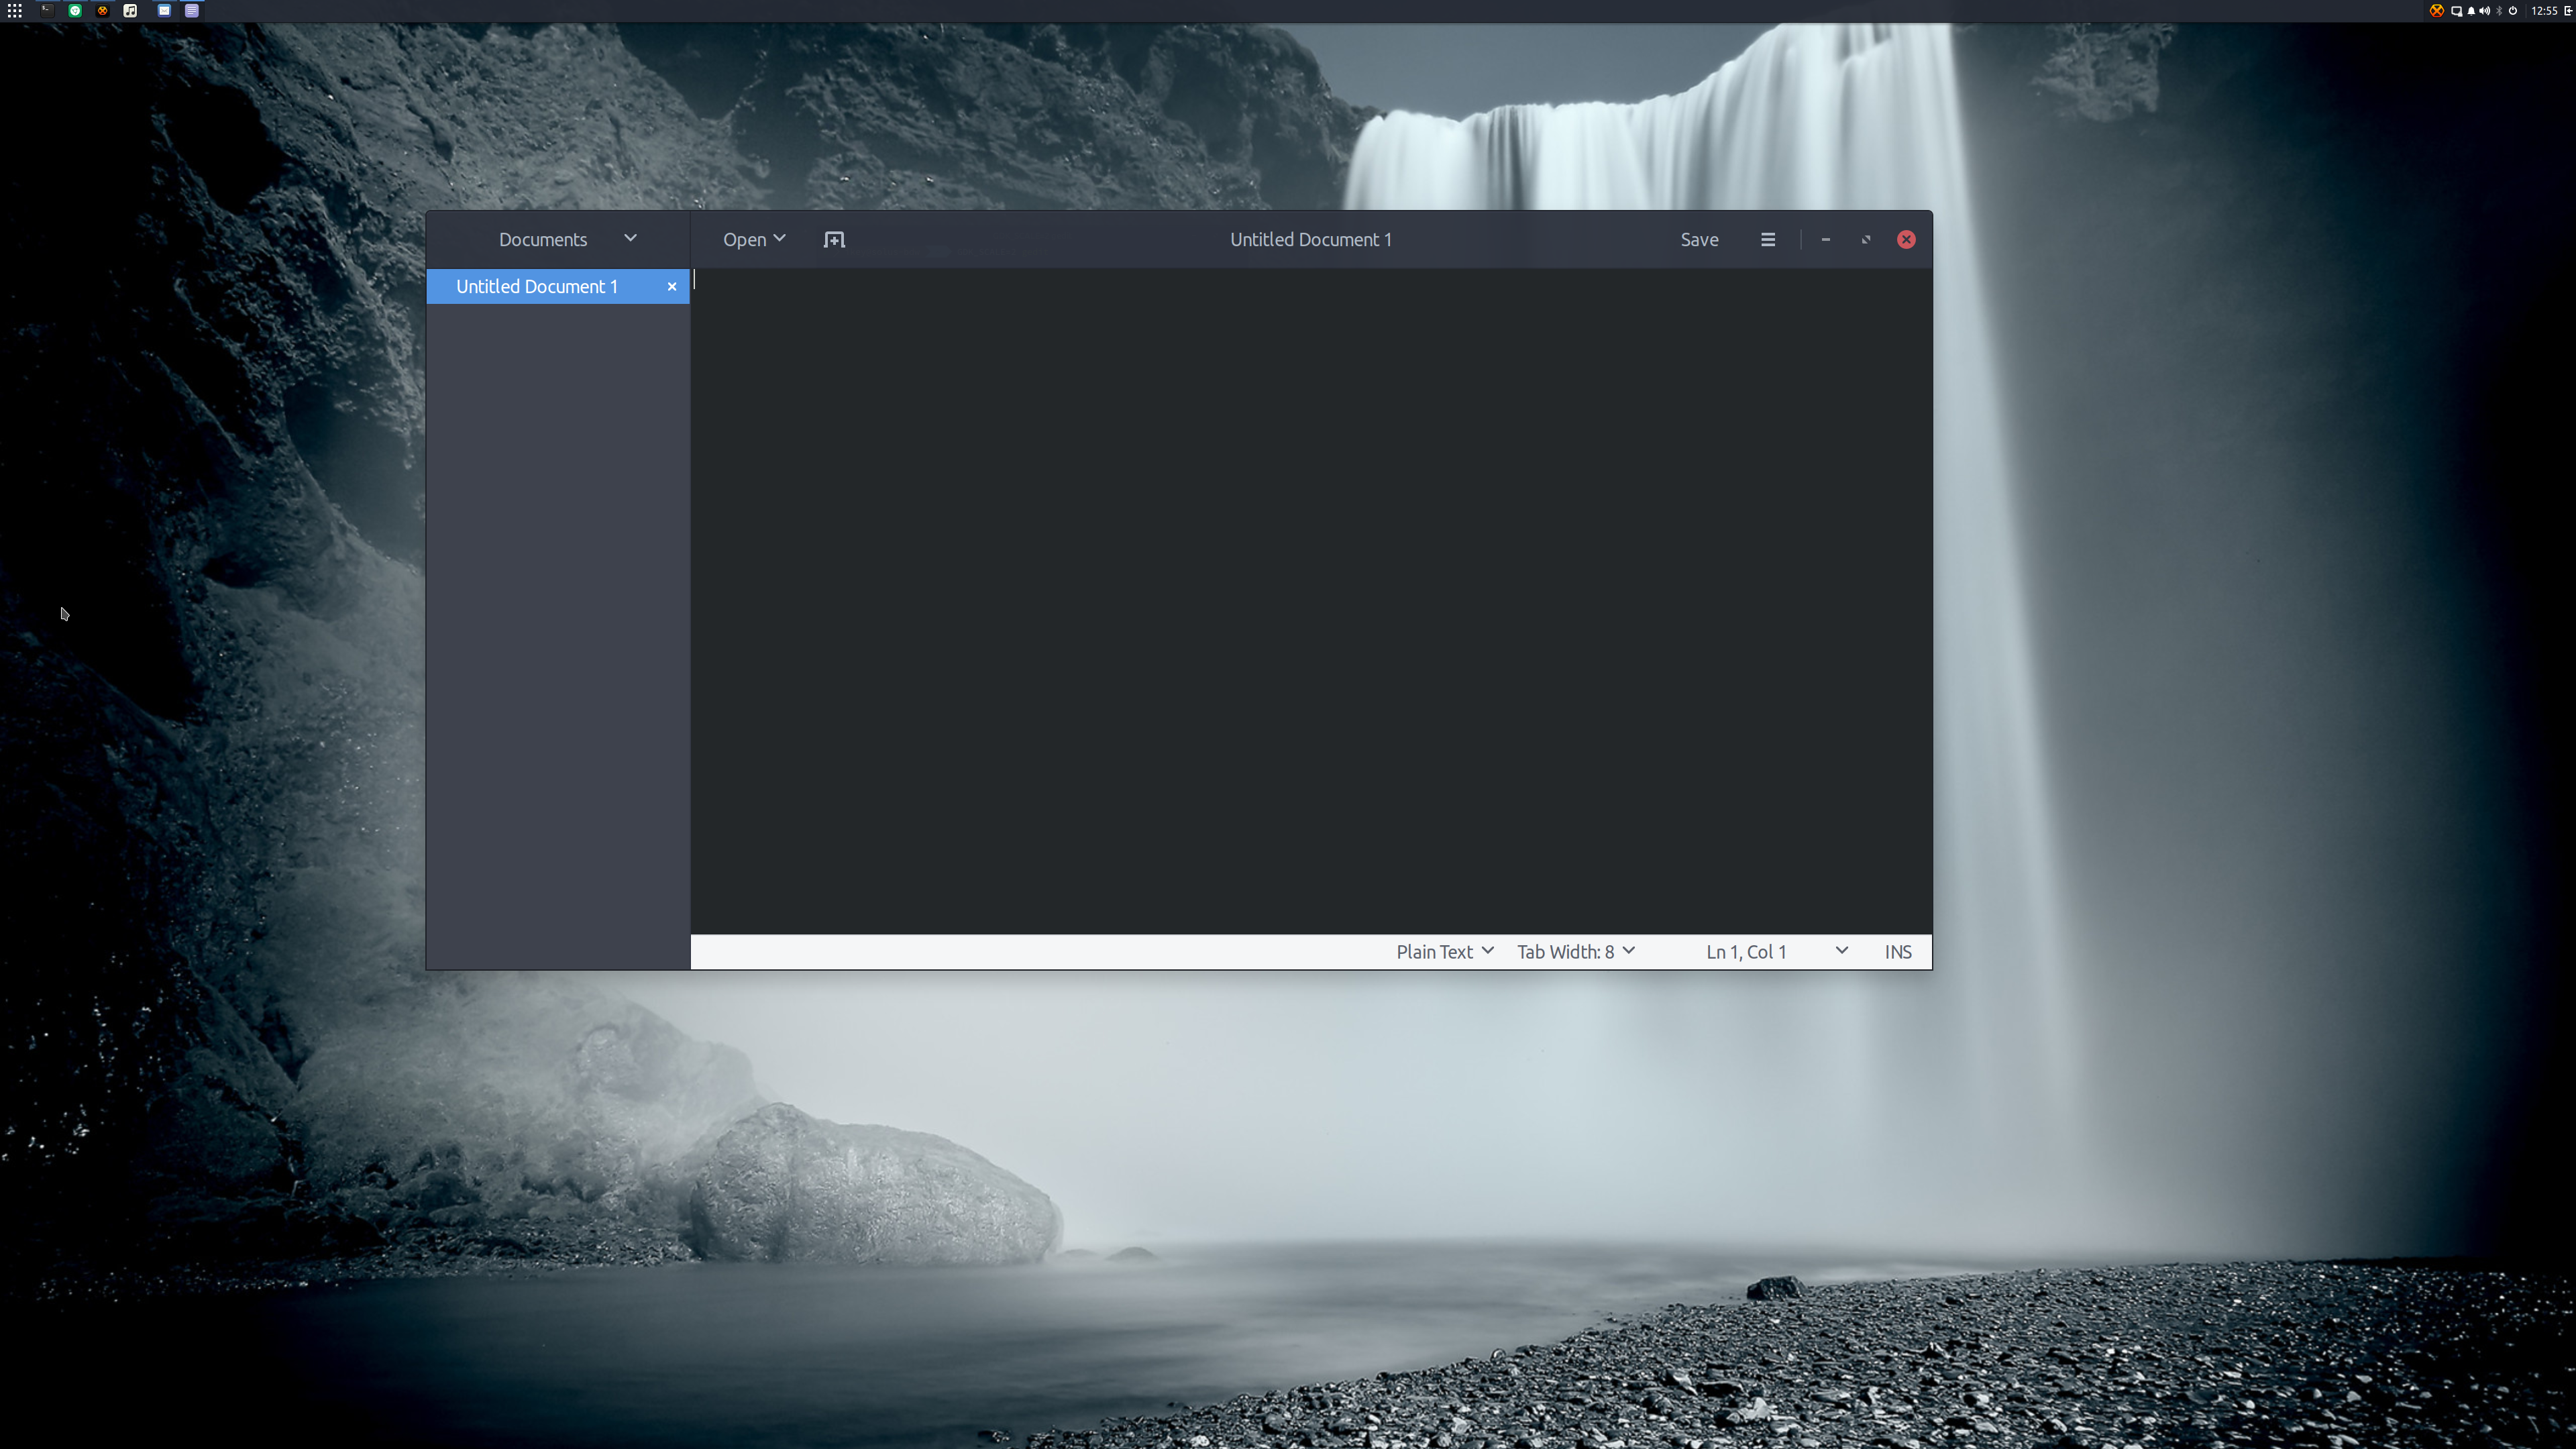Screen dimensions: 2576x1449
Task: Open the network connection tray icon
Action: (x=2457, y=11)
